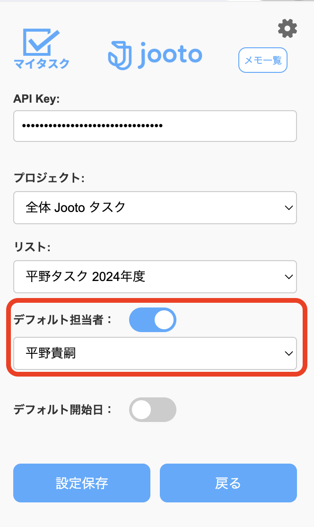314x527 pixels.
Task: Turn off the blue default assignee switch
Action: [152, 320]
